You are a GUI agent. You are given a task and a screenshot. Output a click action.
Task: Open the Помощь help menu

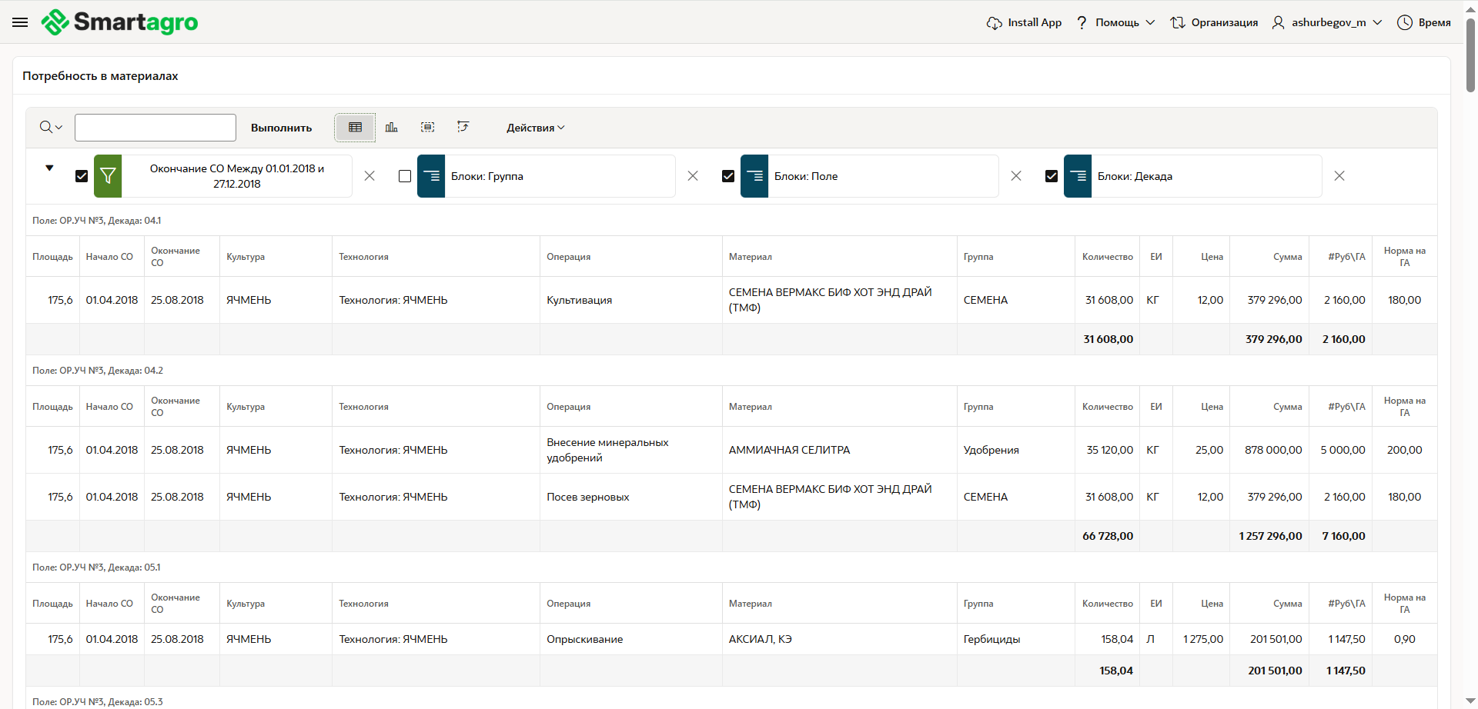coord(1115,22)
